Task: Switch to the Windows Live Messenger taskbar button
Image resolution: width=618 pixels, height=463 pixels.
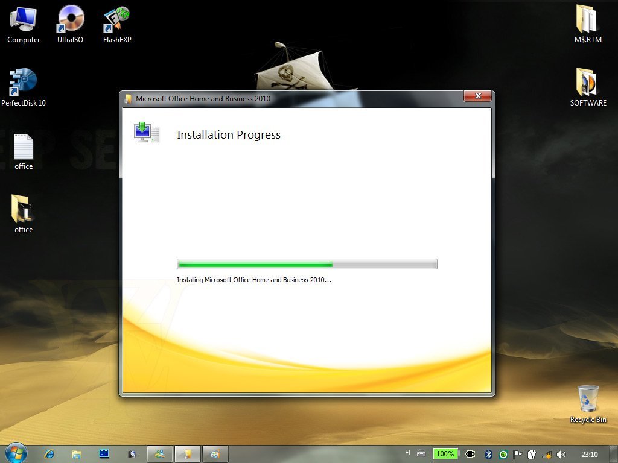Action: tap(159, 454)
